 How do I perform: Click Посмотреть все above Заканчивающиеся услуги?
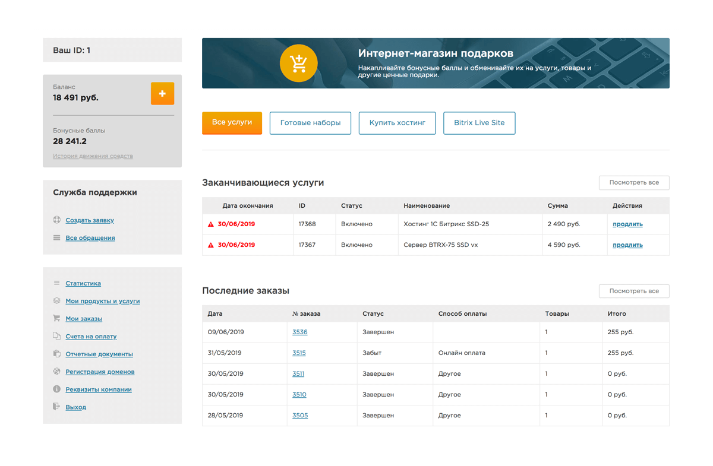pyautogui.click(x=633, y=182)
